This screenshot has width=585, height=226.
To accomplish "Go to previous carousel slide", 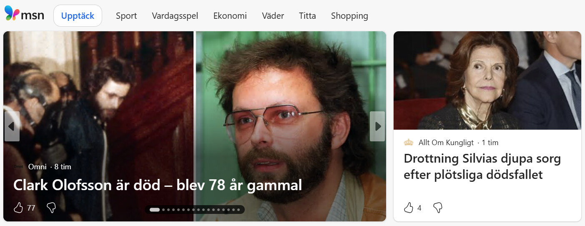I will pos(12,126).
